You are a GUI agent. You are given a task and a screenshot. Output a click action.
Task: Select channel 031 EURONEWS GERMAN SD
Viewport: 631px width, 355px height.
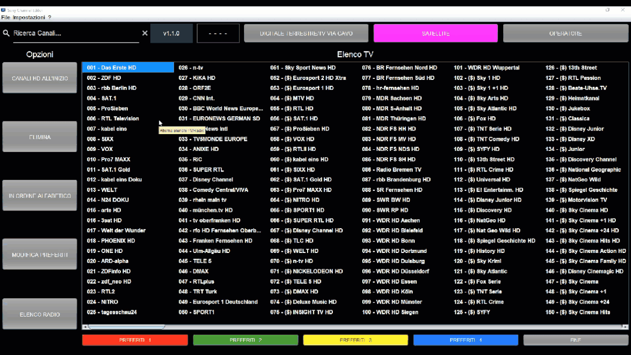(x=219, y=118)
